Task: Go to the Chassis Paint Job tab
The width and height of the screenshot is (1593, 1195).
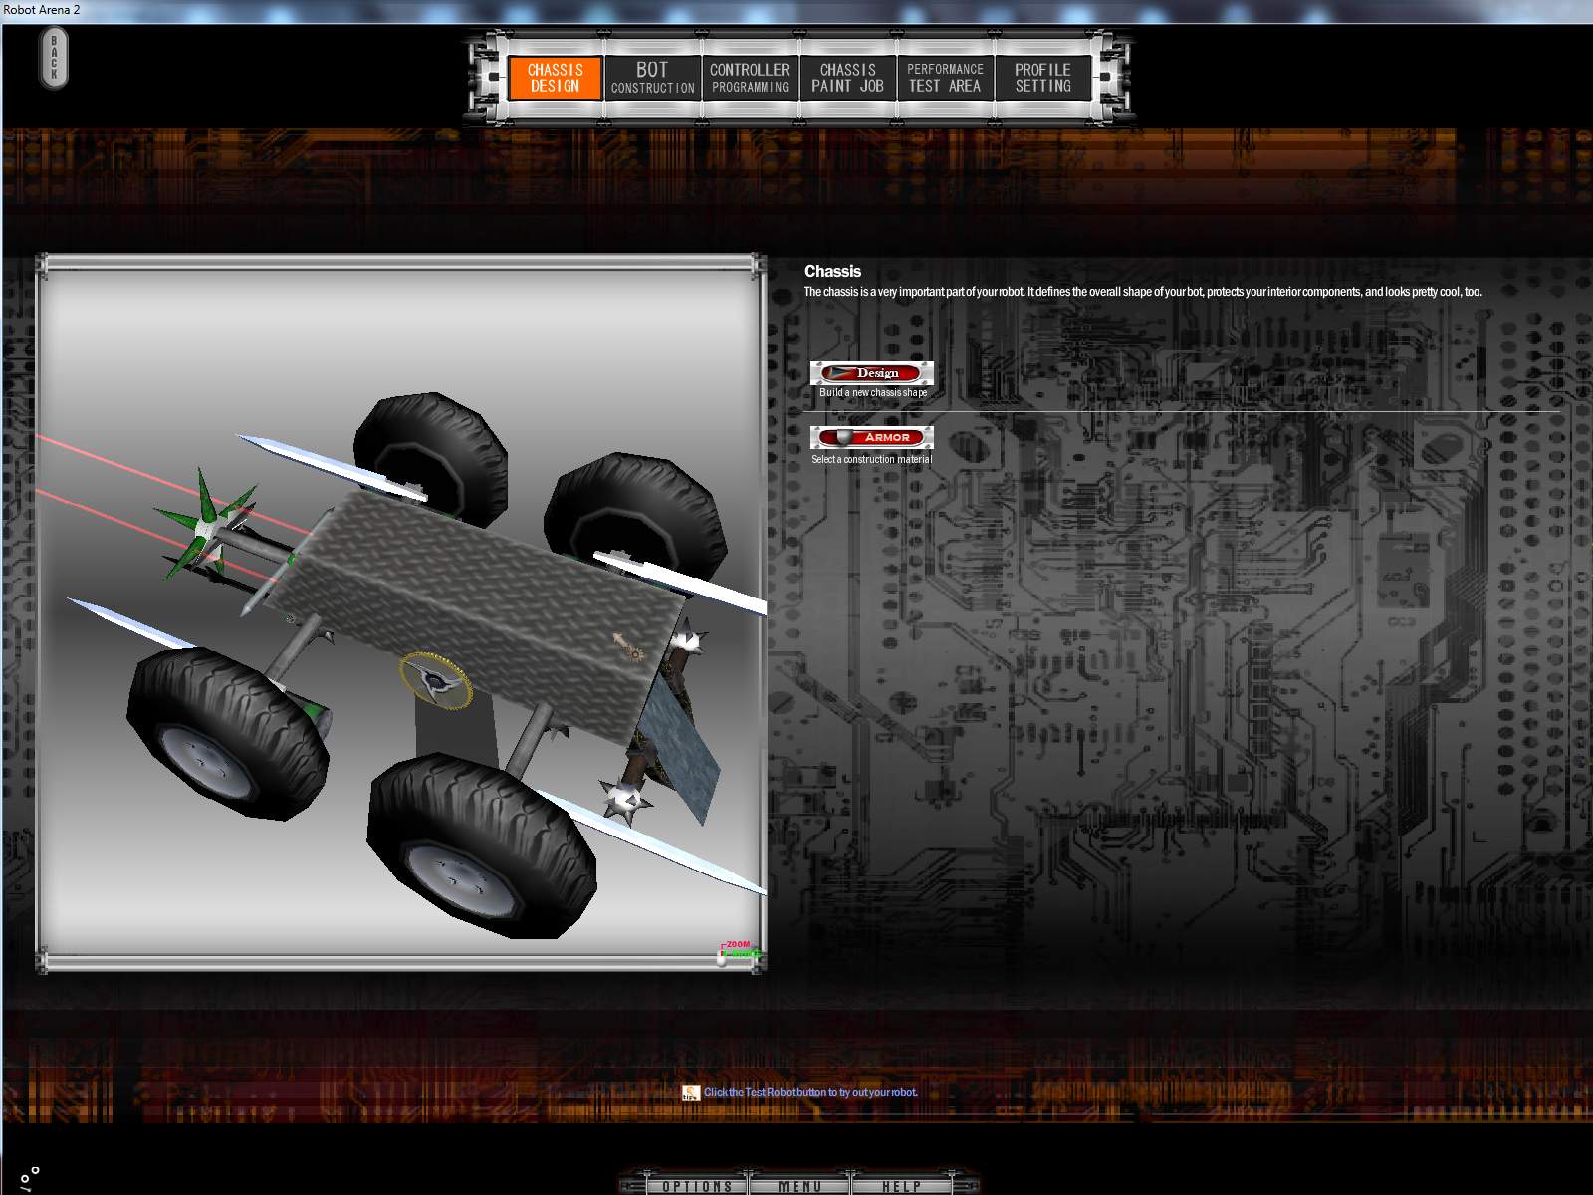Action: click(847, 78)
